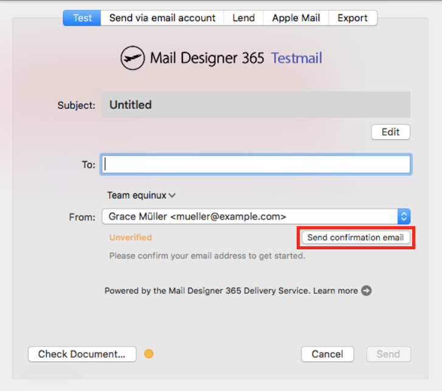Select the Lend tab
This screenshot has width=442, height=391.
244,18
